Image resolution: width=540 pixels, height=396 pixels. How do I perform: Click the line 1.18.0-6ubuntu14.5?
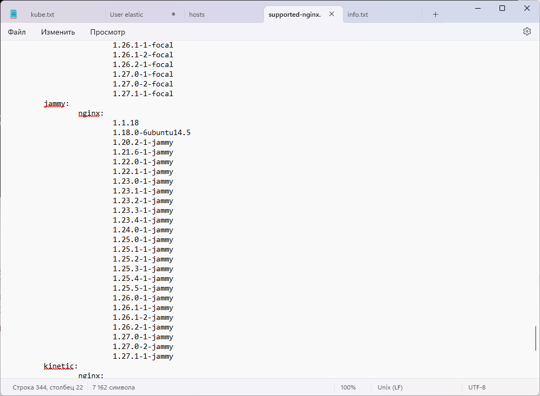152,133
